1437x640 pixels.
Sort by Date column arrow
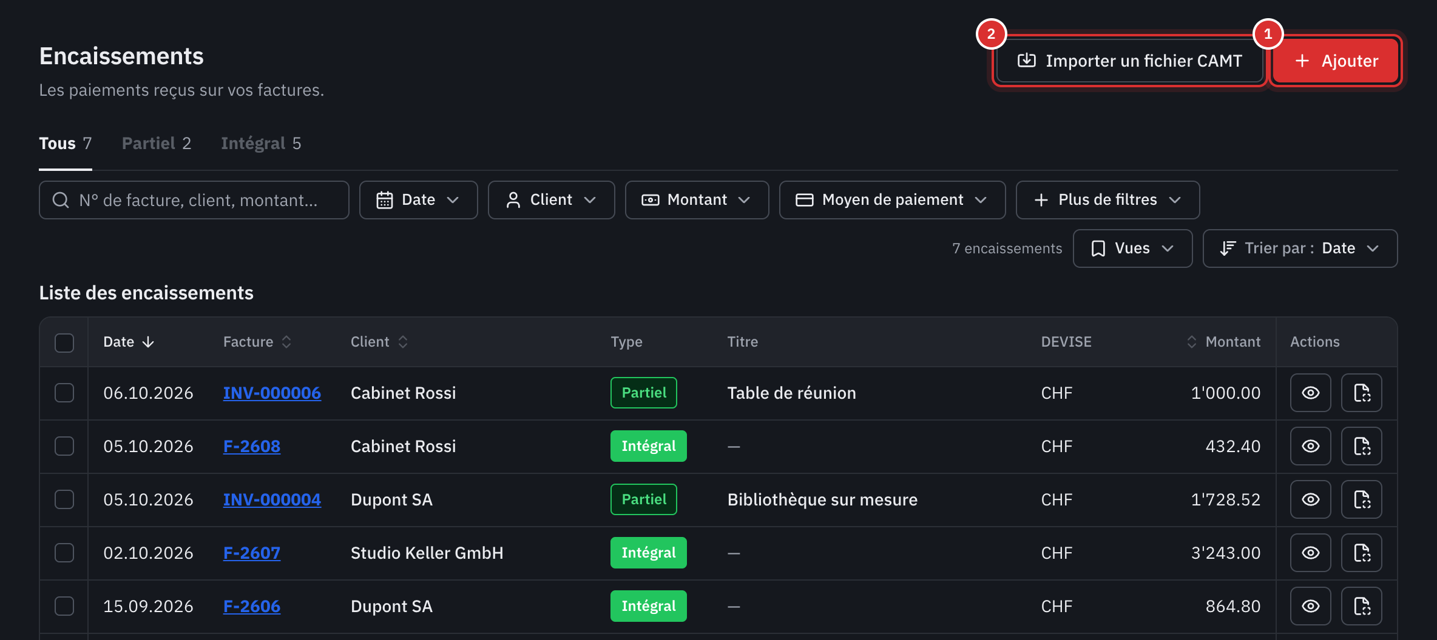(148, 342)
